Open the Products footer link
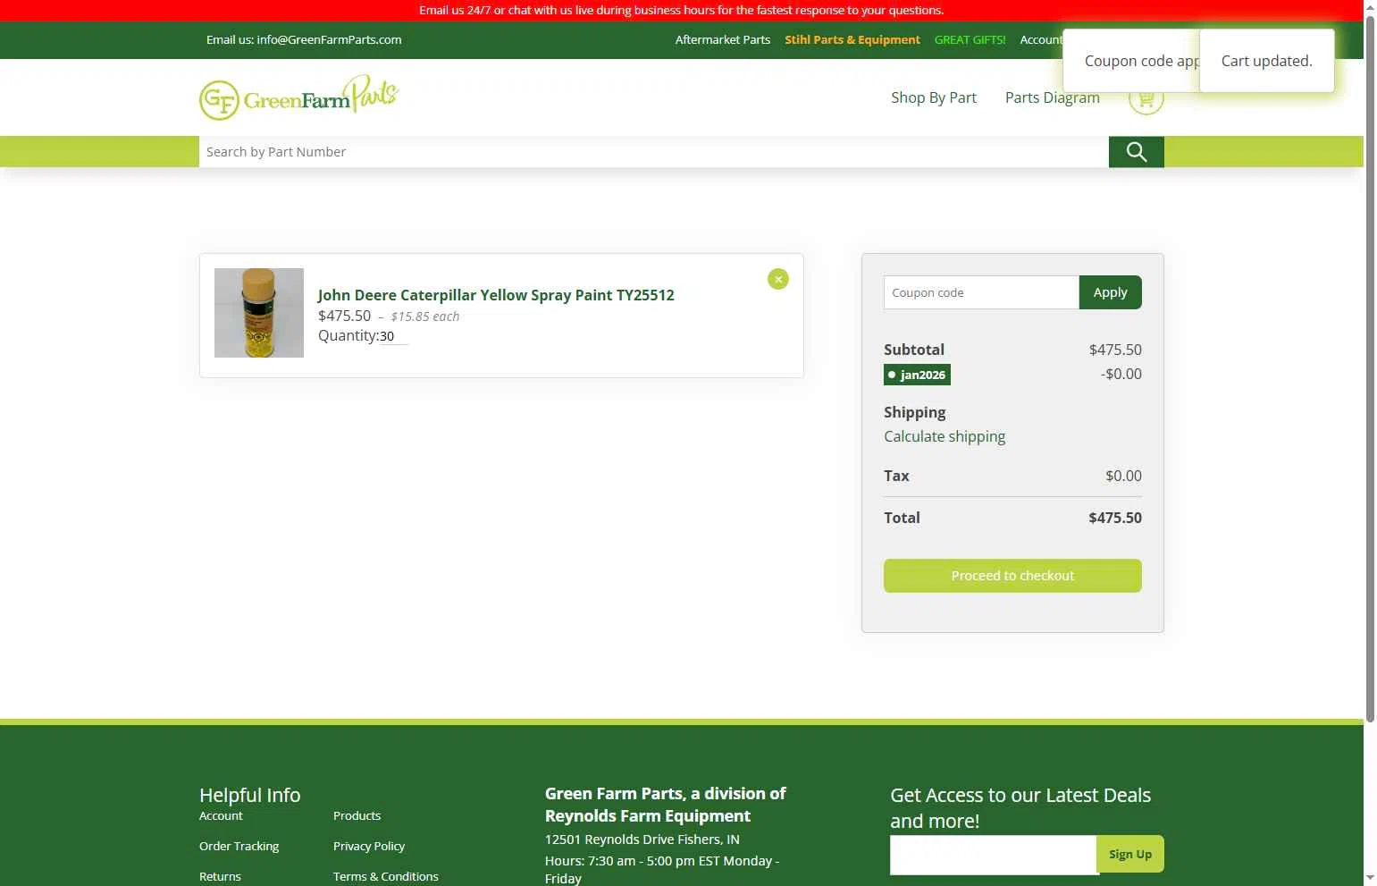This screenshot has height=886, width=1377. pos(357,815)
